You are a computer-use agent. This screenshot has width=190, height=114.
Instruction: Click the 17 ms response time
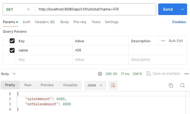(x=125, y=74)
